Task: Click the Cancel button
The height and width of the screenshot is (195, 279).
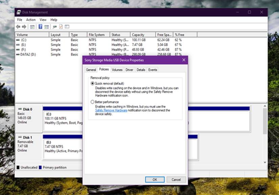Action: coord(176,179)
